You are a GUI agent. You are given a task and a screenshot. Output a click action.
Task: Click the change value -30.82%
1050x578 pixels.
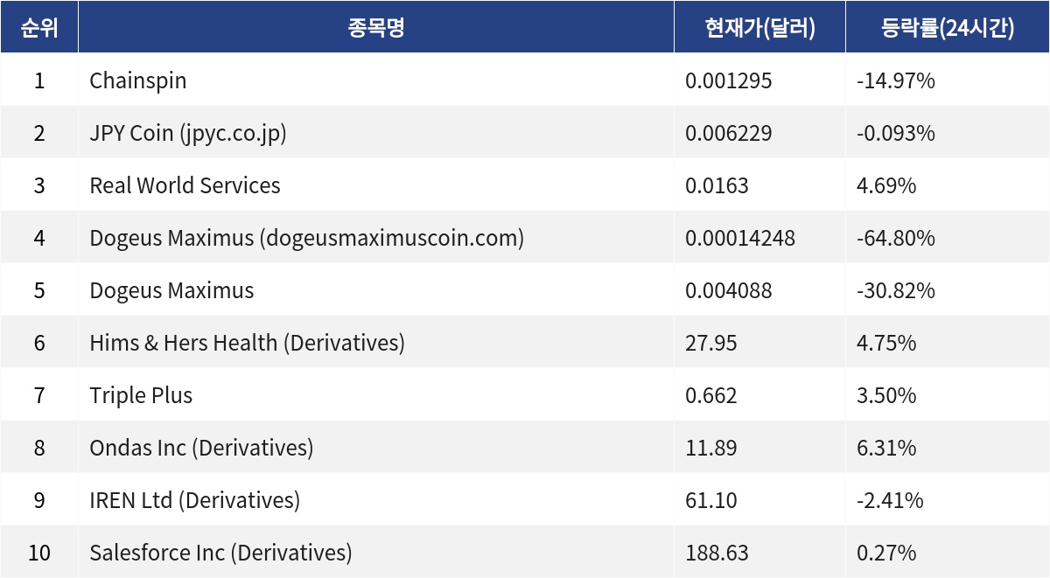pyautogui.click(x=896, y=290)
